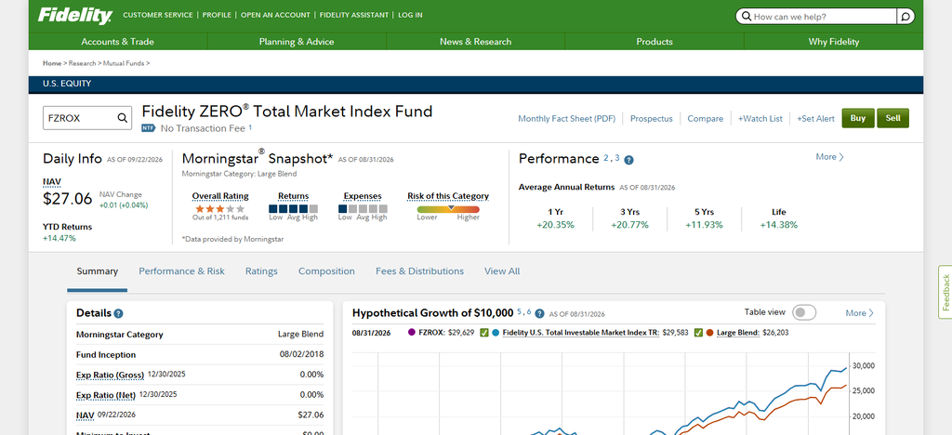Click Fund Inception date 08/02/2018
Image resolution: width=952 pixels, height=435 pixels.
302,354
